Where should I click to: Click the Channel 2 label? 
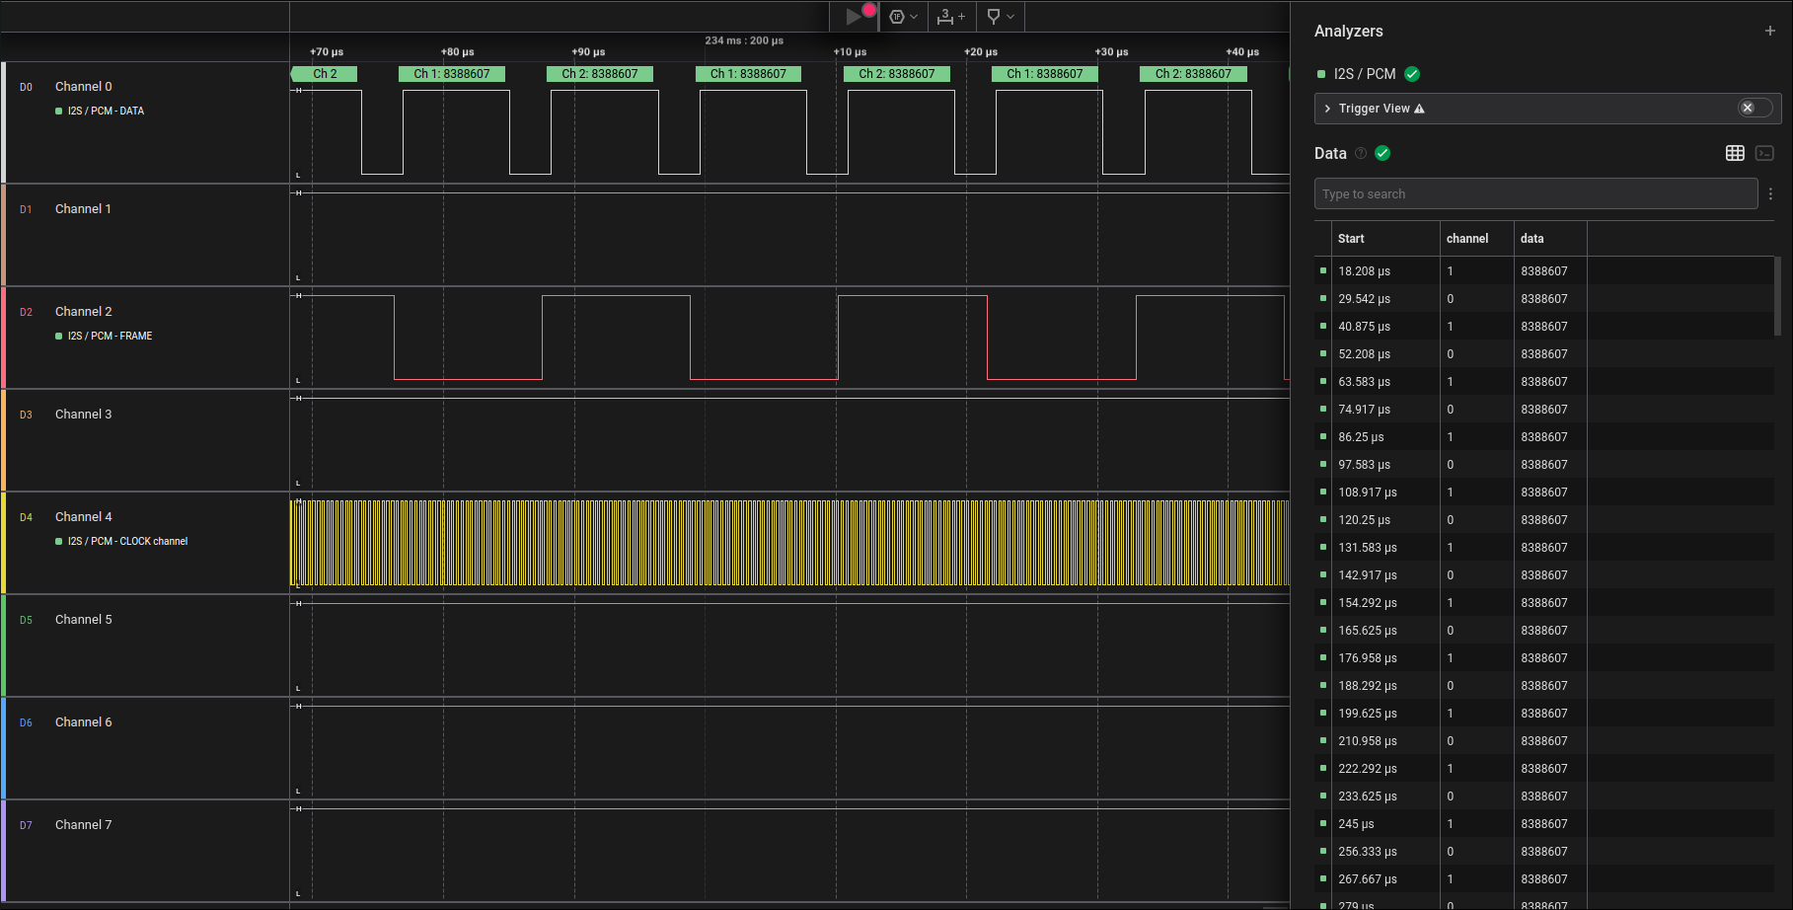click(83, 312)
